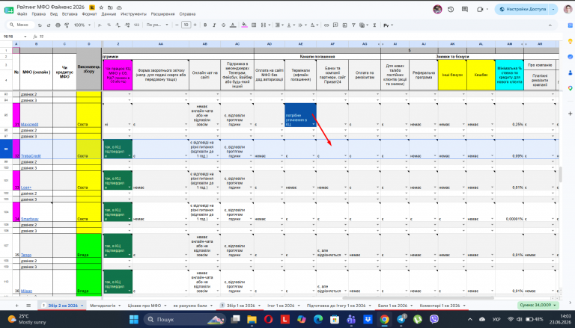575x328 pixels.
Task: Open the functions sigma menu
Action: 374,25
